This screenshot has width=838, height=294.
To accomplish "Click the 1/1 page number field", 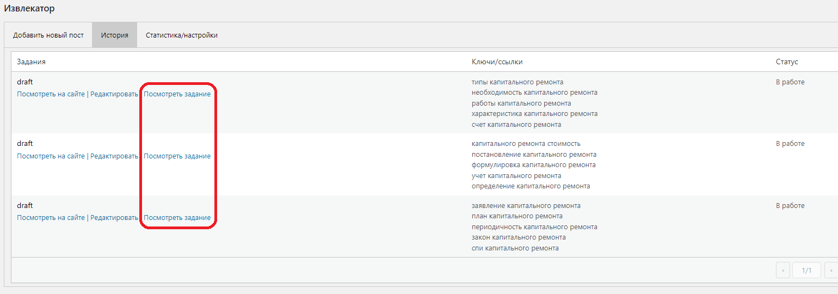I will coord(807,270).
